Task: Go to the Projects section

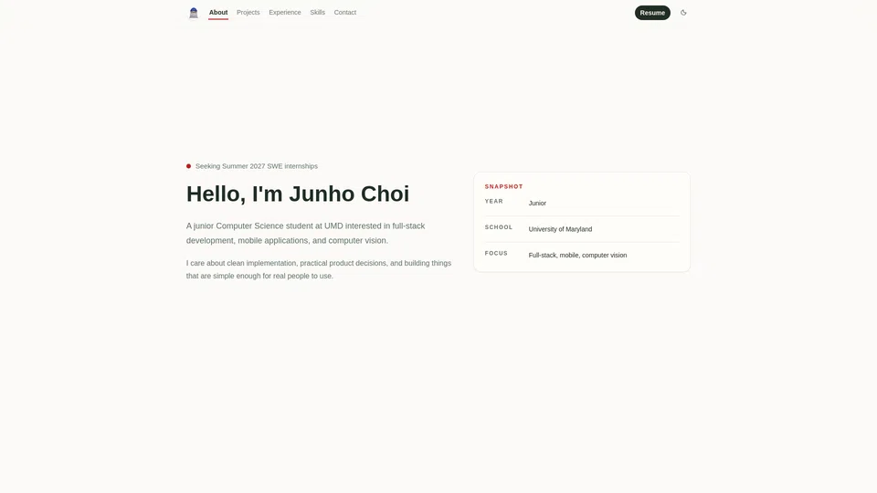Action: [x=248, y=12]
